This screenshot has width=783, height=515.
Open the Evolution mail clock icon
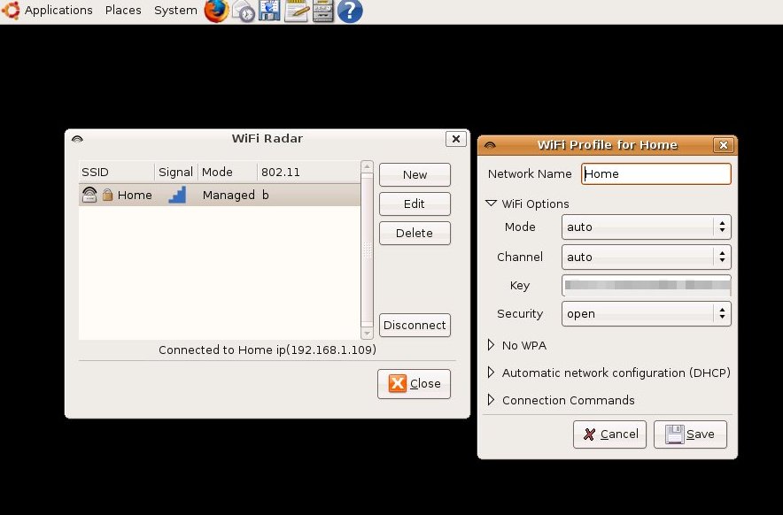pyautogui.click(x=244, y=11)
